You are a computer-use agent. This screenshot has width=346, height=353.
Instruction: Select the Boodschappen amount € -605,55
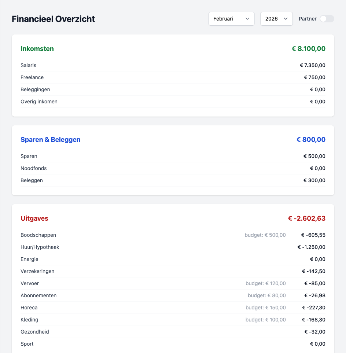(313, 235)
